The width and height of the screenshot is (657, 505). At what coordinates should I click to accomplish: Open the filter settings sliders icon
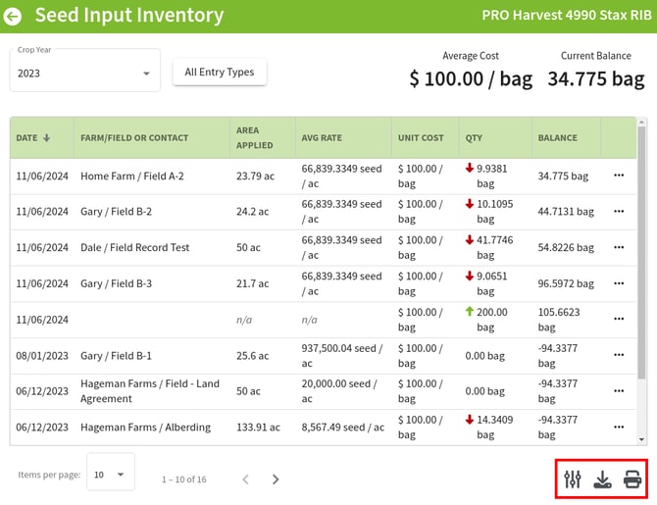[x=573, y=480]
